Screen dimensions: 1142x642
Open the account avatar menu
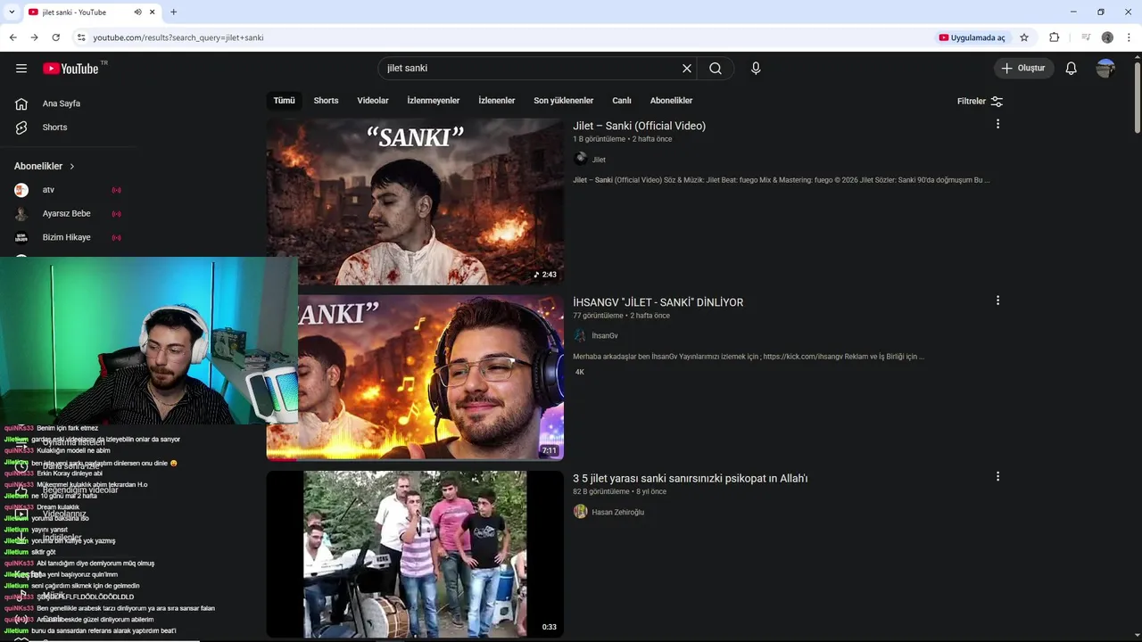(x=1105, y=69)
